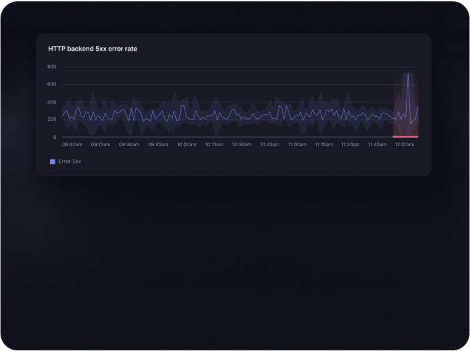Click the spike peak near 12:00am

click(408, 73)
